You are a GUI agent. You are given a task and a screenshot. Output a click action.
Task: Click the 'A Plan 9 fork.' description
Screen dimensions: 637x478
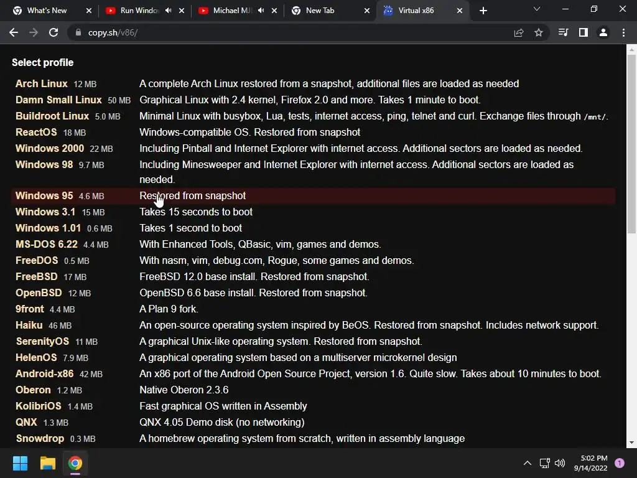point(169,309)
